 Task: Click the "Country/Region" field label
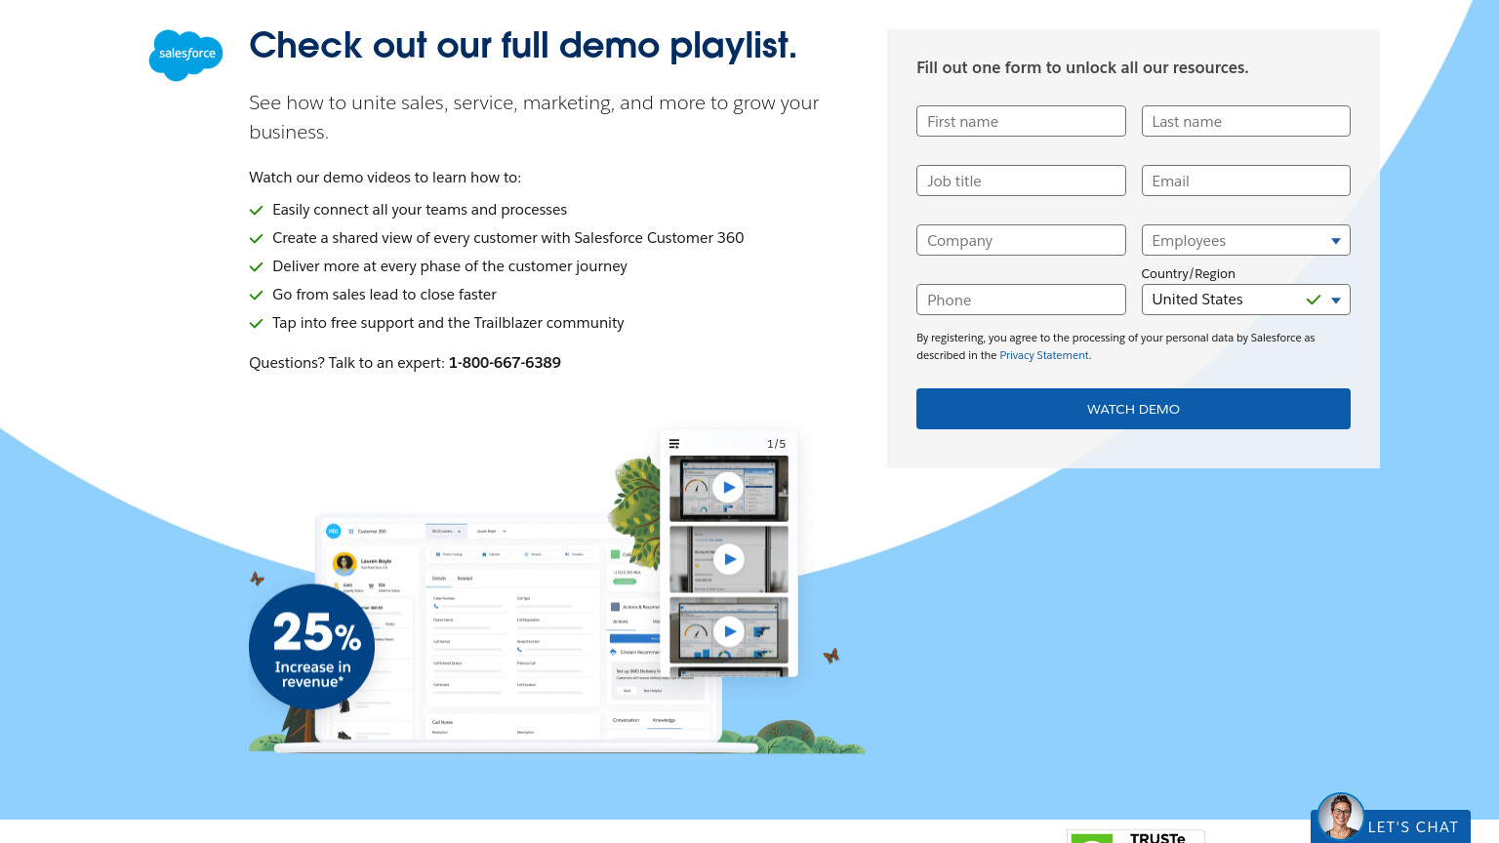tap(1188, 274)
